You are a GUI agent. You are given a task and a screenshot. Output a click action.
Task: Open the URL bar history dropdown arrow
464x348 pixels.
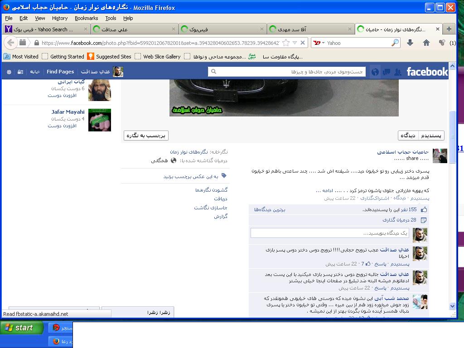click(x=295, y=43)
